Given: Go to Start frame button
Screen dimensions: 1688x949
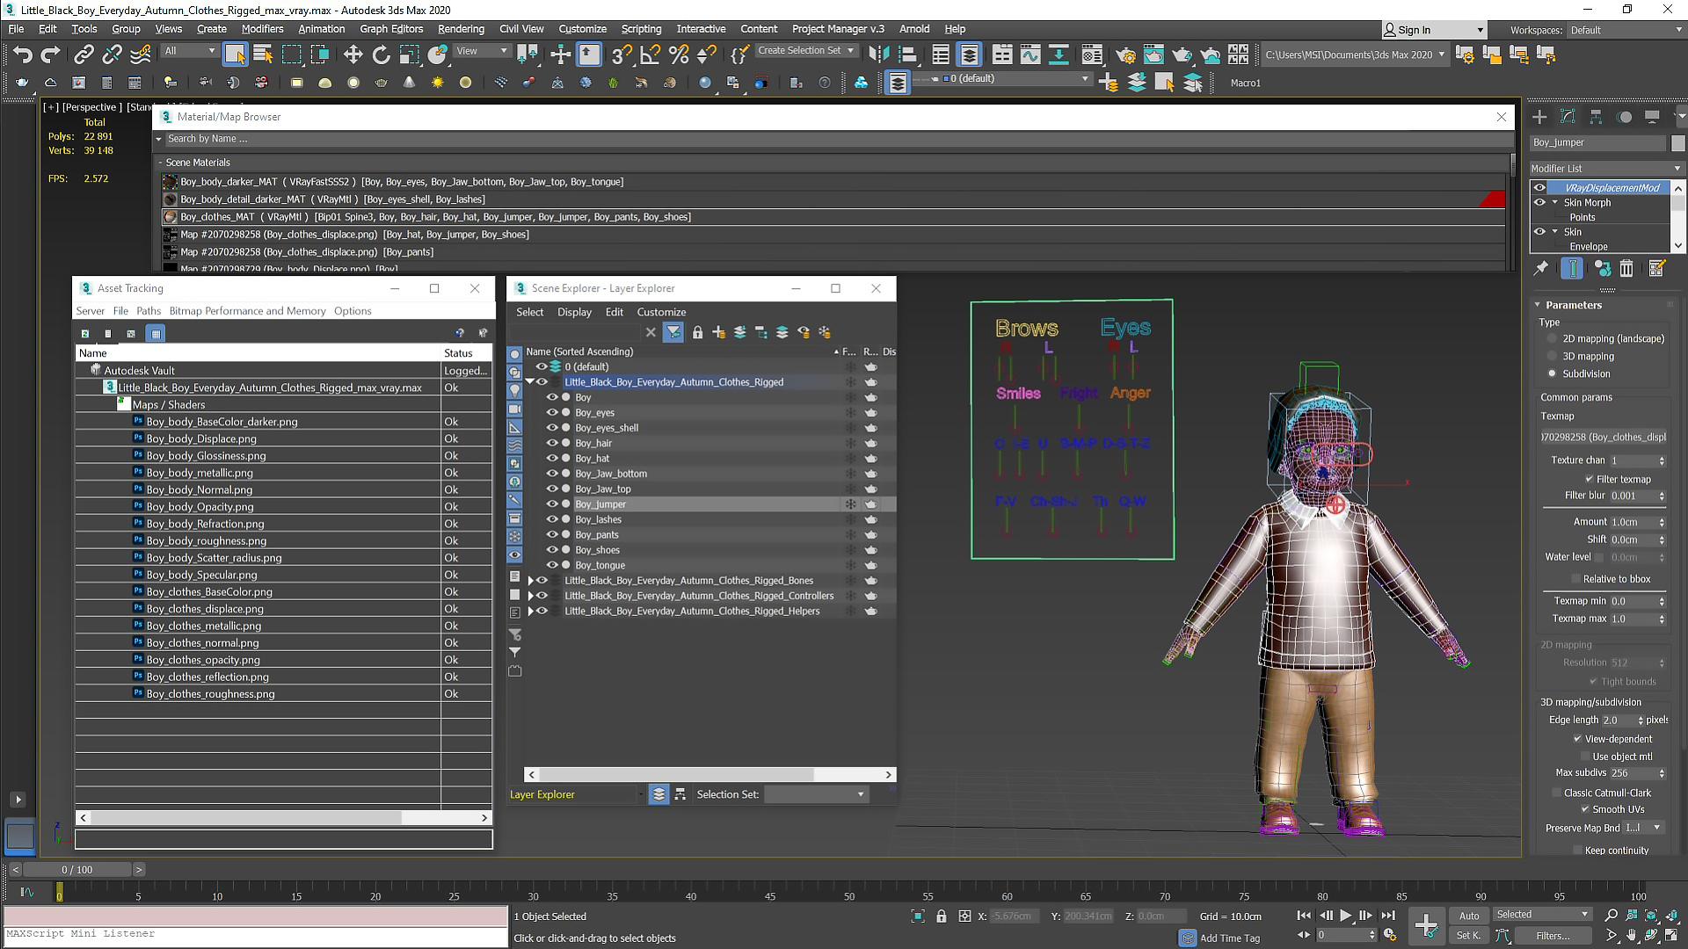Looking at the screenshot, I should pyautogui.click(x=1304, y=916).
